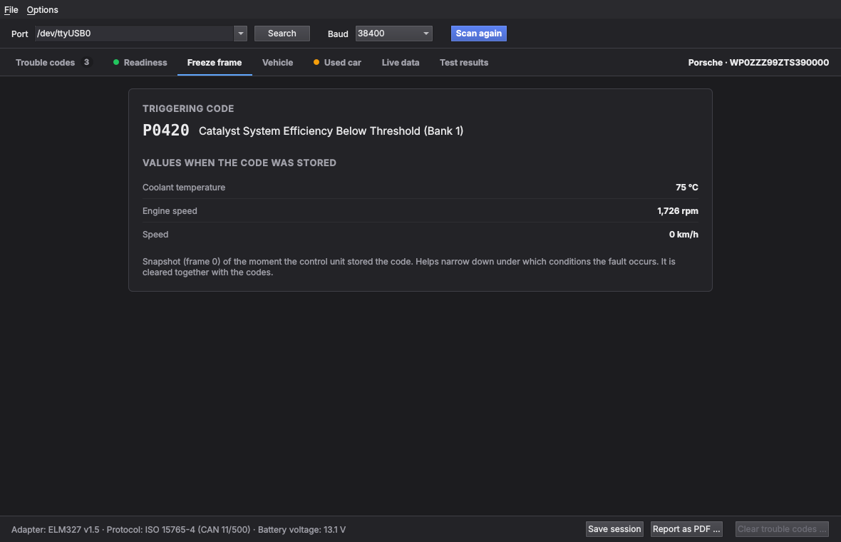Click Save session
This screenshot has width=841, height=542.
[614, 529]
